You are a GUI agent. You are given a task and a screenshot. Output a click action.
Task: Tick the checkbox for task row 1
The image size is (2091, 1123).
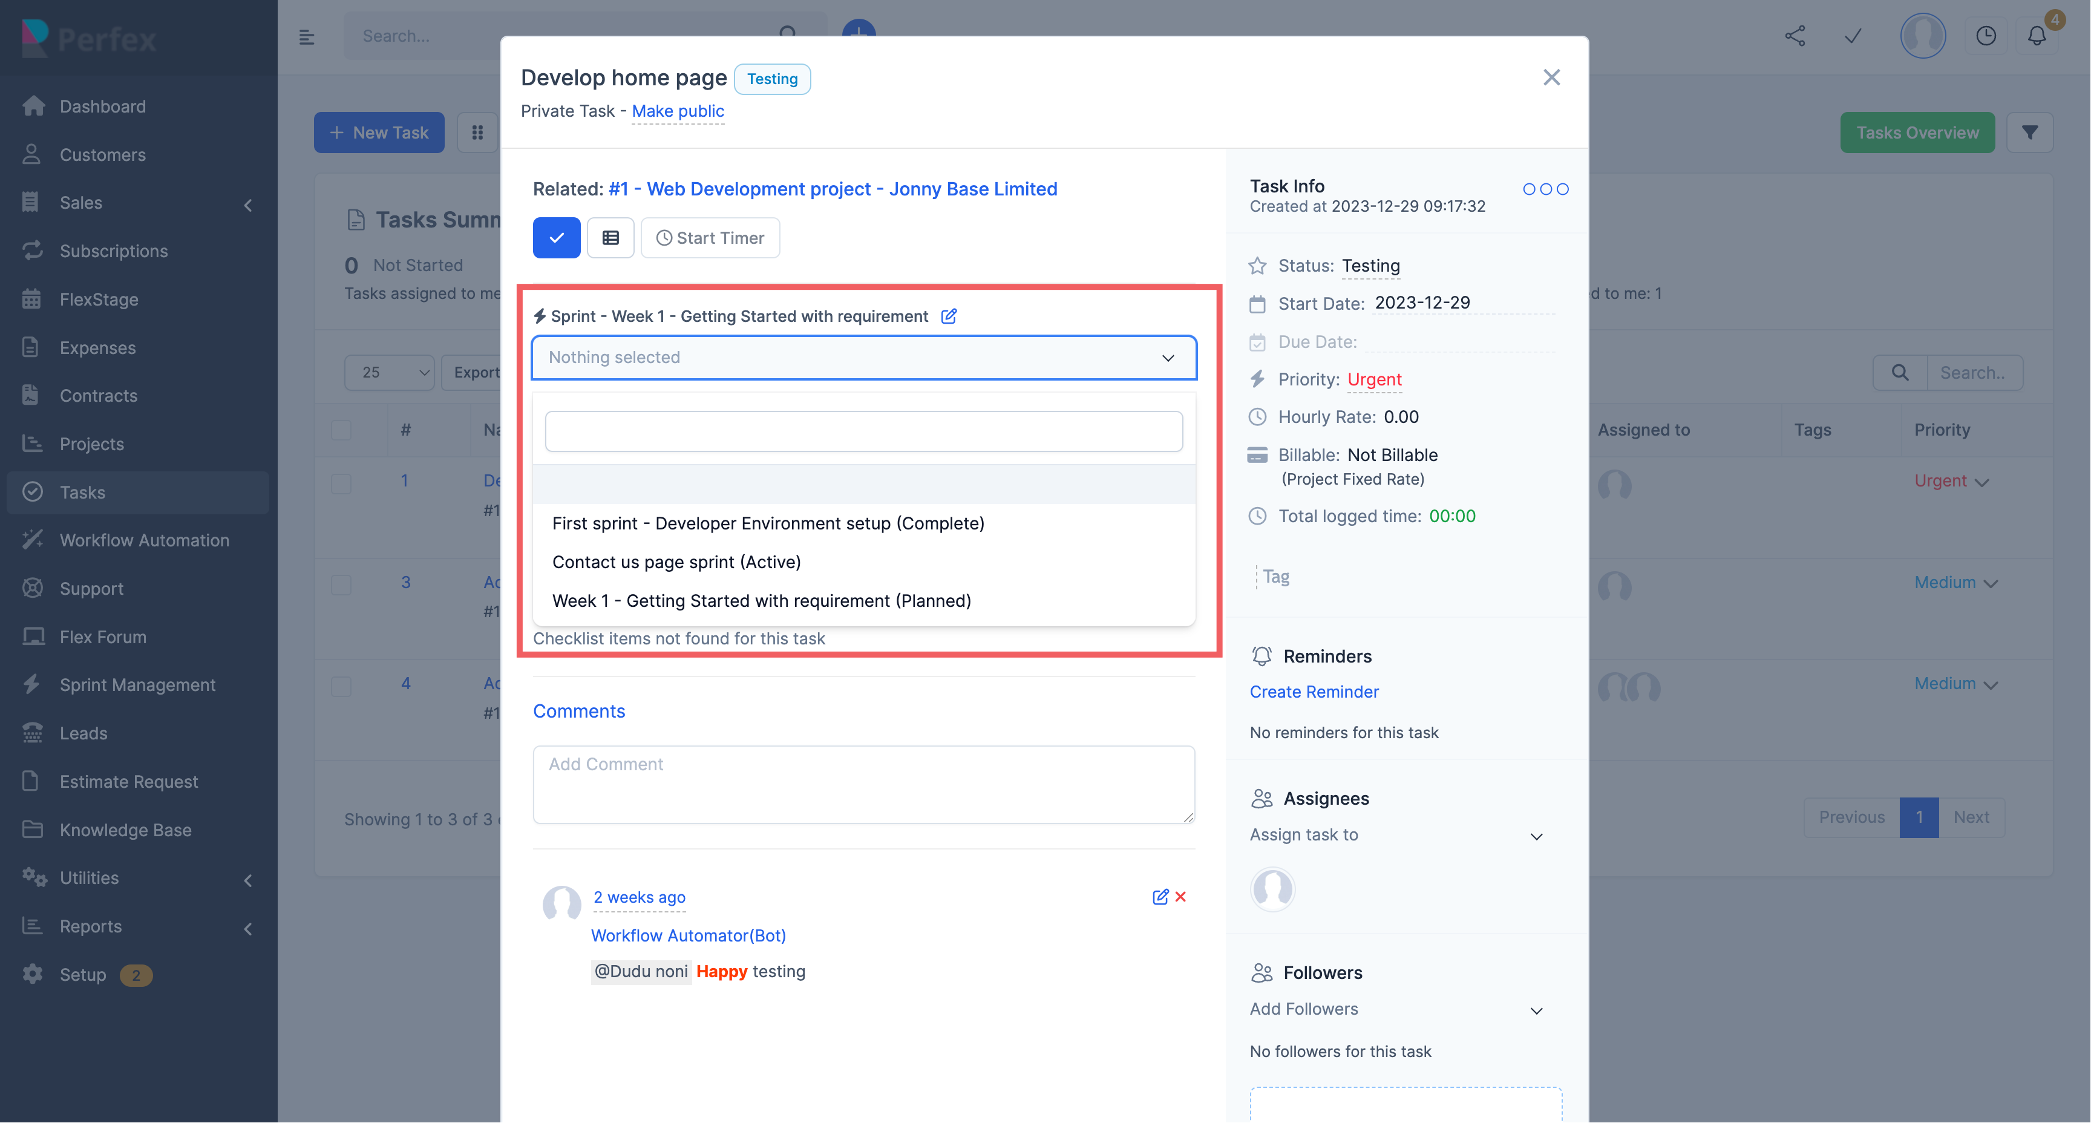(x=342, y=483)
